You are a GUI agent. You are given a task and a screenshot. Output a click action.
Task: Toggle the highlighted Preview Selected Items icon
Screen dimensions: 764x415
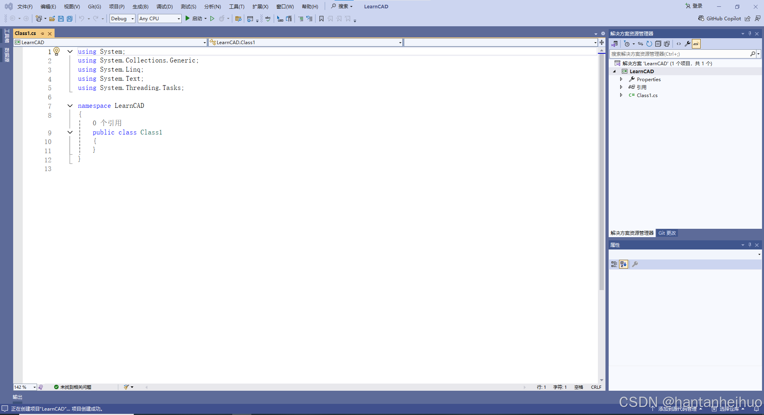696,44
